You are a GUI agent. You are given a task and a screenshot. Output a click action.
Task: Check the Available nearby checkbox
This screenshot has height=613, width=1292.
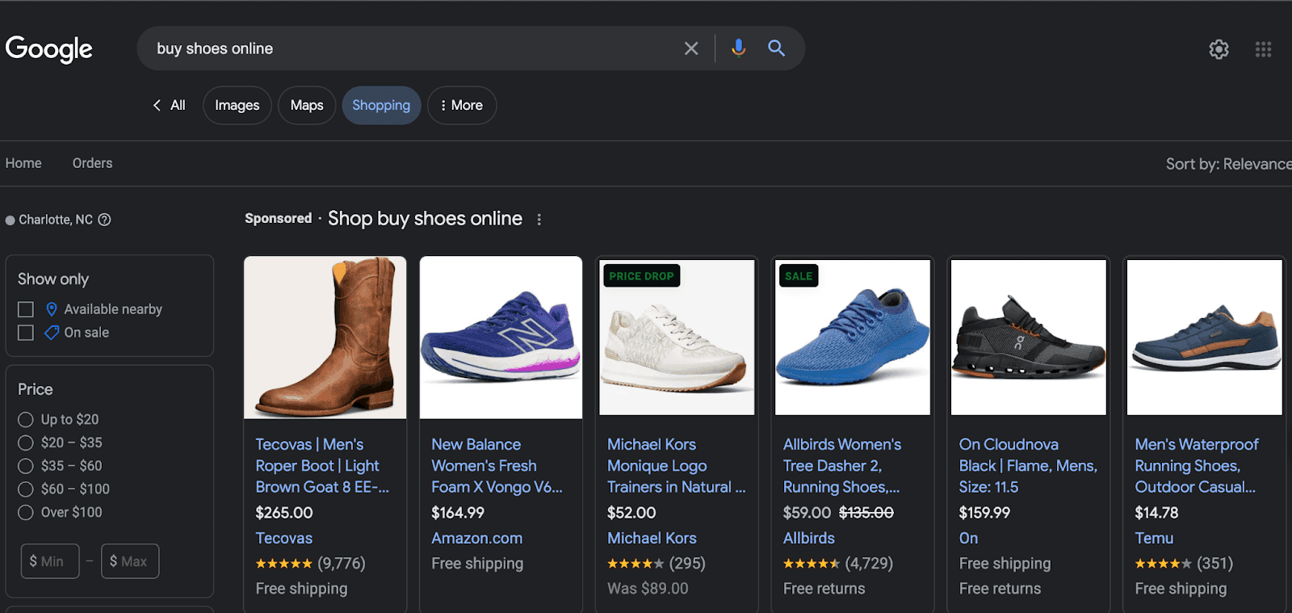26,309
